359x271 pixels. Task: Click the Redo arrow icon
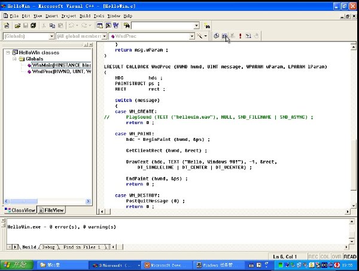click(84, 25)
